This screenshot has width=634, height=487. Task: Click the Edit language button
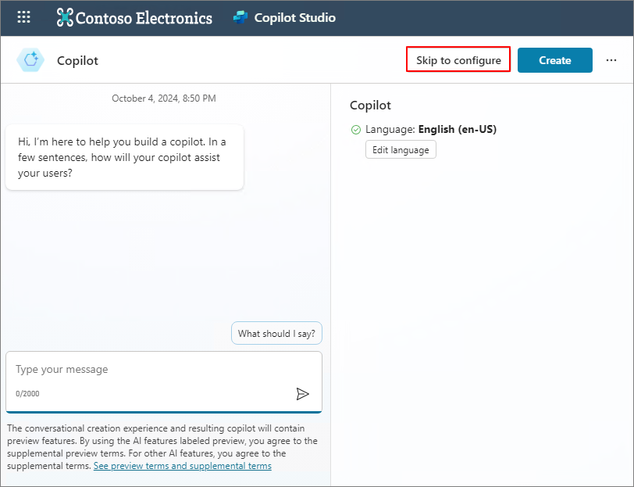(x=401, y=150)
